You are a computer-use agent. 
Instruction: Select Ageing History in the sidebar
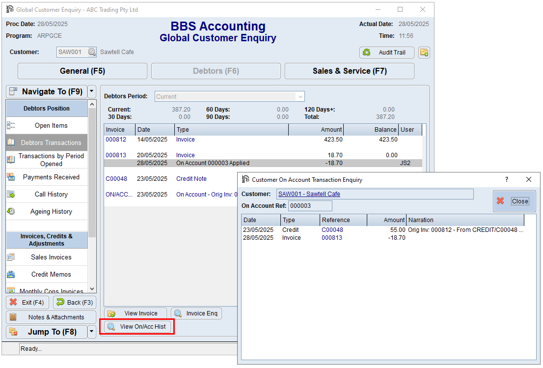pos(51,211)
